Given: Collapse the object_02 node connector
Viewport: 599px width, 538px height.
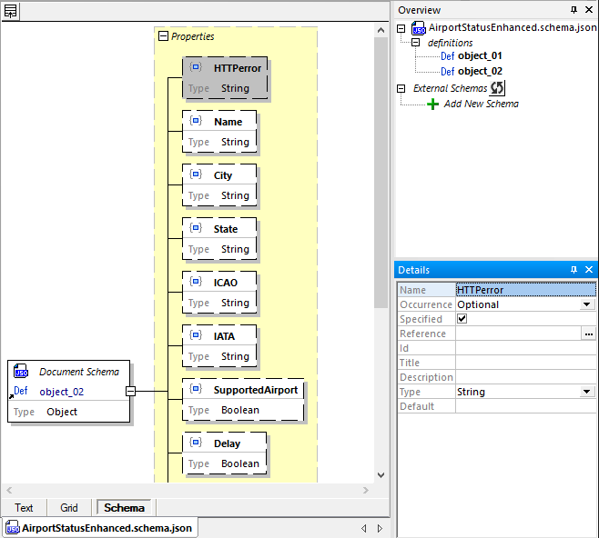Looking at the screenshot, I should [130, 391].
